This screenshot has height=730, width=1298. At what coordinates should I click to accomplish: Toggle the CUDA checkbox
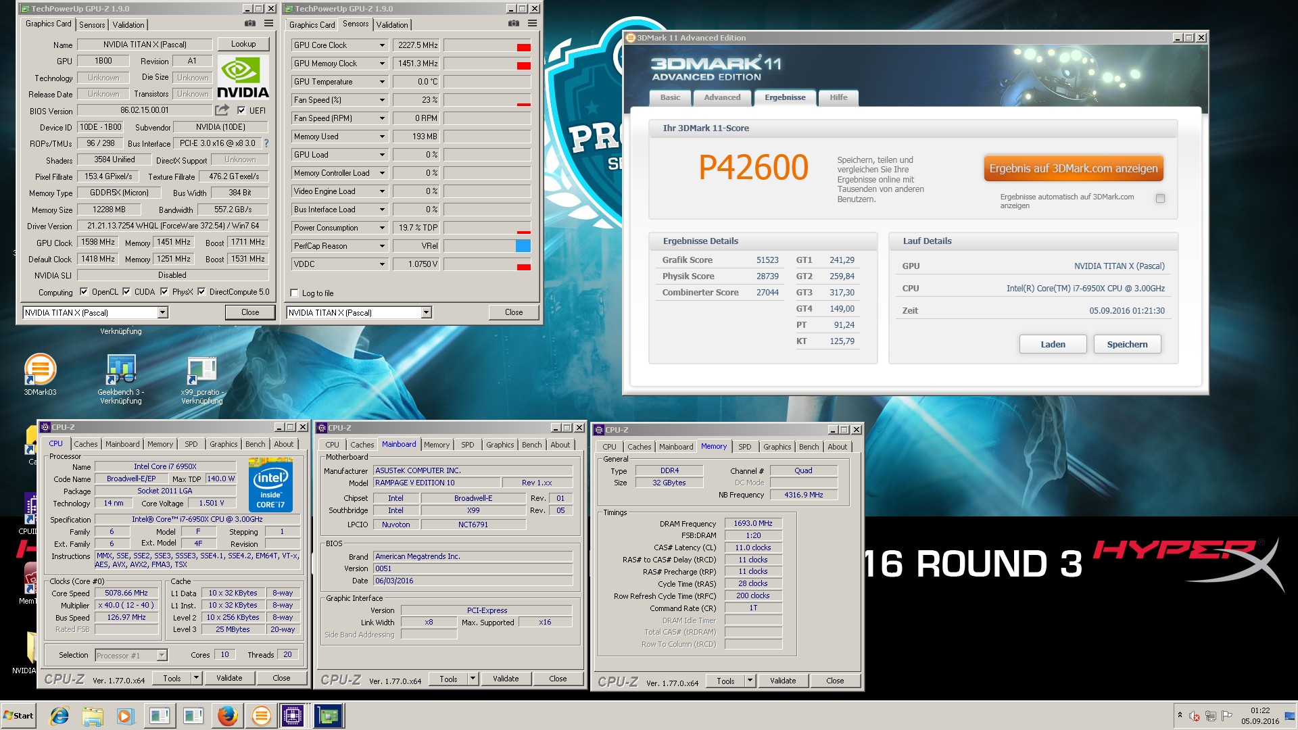click(126, 292)
